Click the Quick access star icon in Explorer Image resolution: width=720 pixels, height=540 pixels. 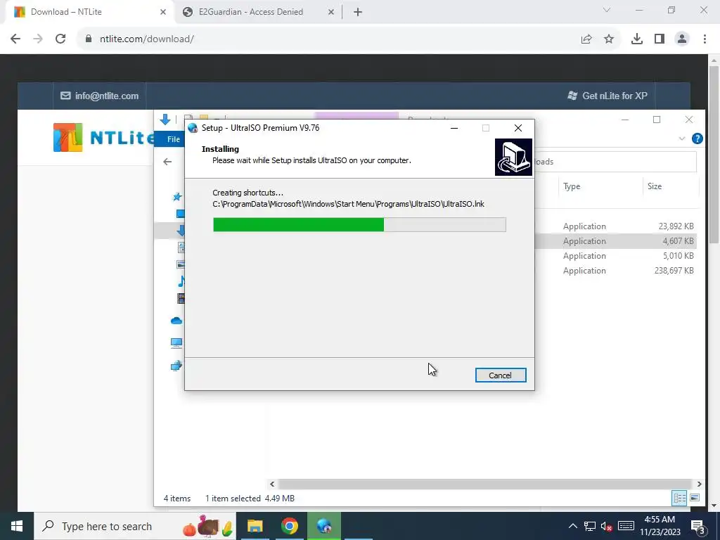click(176, 197)
